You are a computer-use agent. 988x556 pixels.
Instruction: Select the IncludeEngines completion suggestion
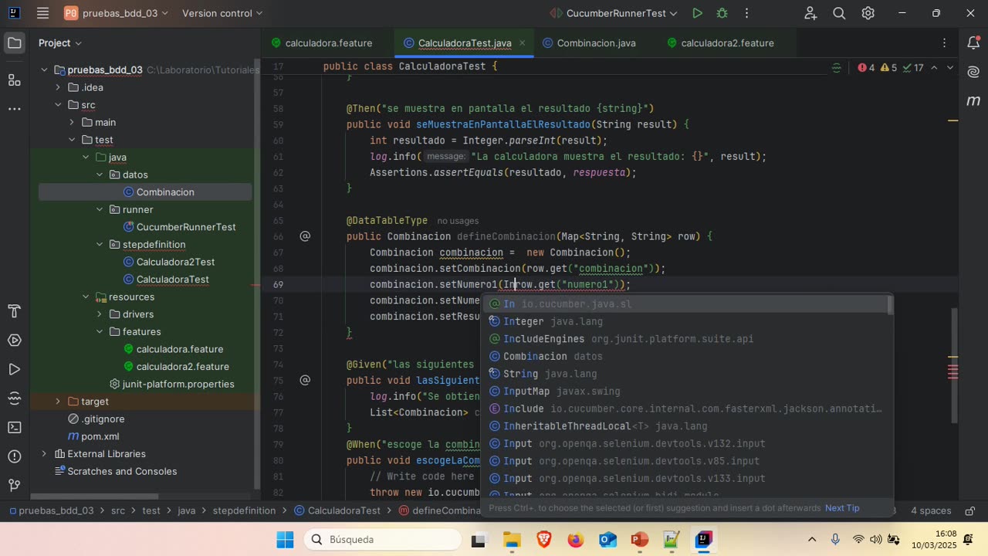point(687,339)
